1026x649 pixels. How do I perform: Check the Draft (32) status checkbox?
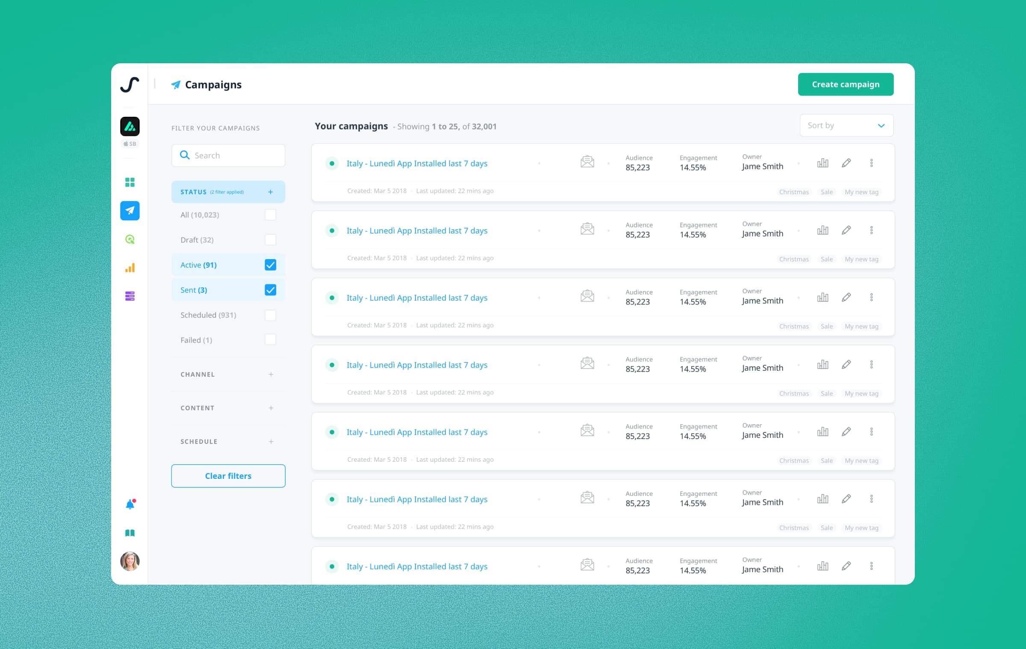tap(270, 240)
